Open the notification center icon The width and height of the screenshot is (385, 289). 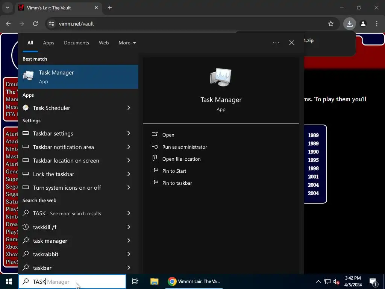point(373,281)
